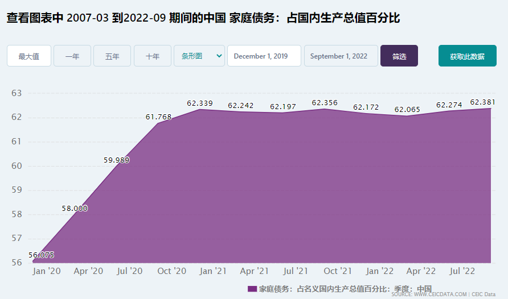The width and height of the screenshot is (508, 299).
Task: Click the 56.075 data point label
Action: pos(41,255)
